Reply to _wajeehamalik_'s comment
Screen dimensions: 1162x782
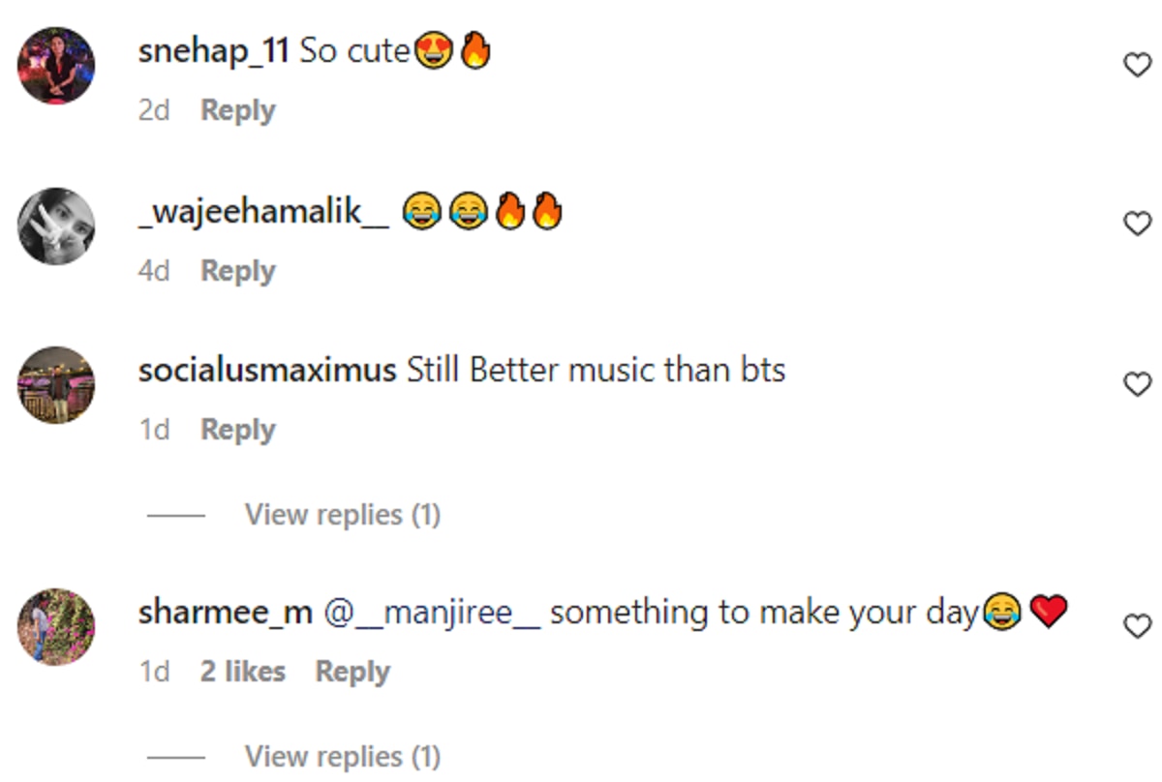point(237,271)
